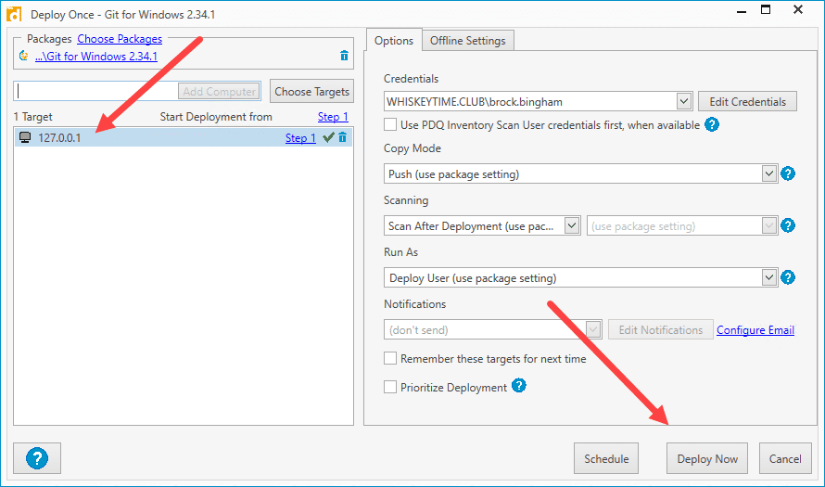Image resolution: width=825 pixels, height=487 pixels.
Task: Click the Schedule button
Action: coord(606,458)
